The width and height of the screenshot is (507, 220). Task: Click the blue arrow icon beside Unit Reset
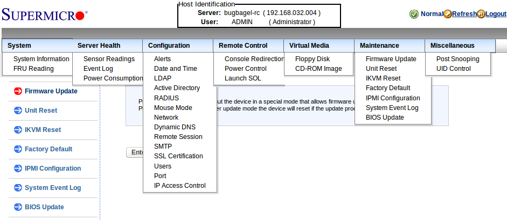[17, 111]
